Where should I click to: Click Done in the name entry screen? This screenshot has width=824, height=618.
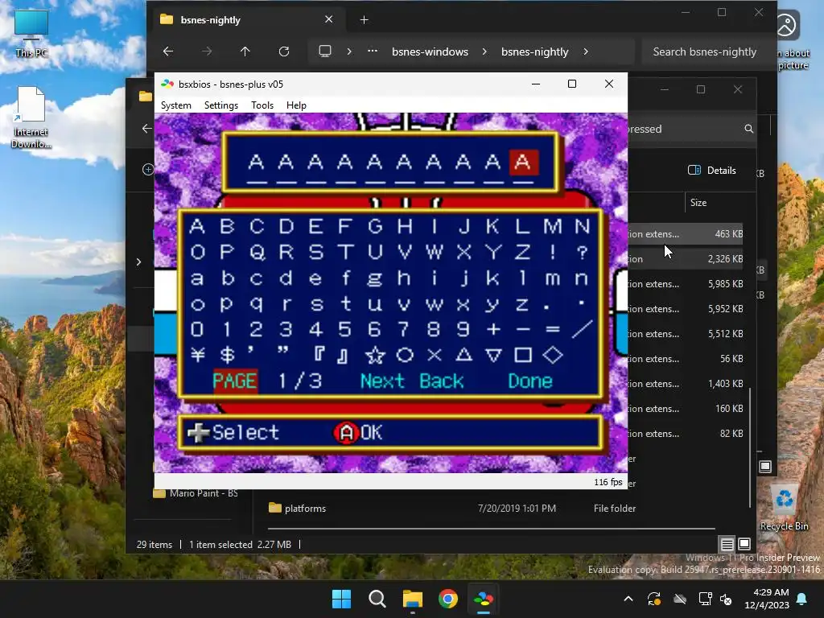tap(529, 381)
